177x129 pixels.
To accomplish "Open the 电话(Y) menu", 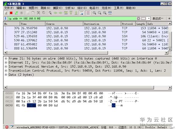I will [x=94, y=8].
